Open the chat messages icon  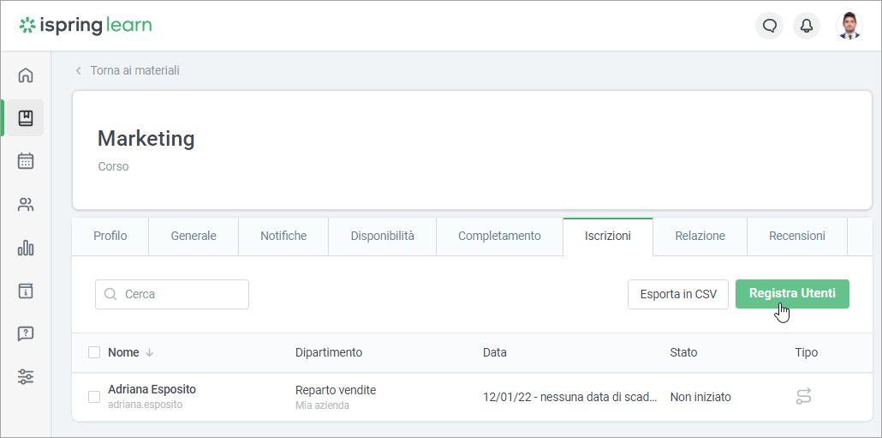769,26
